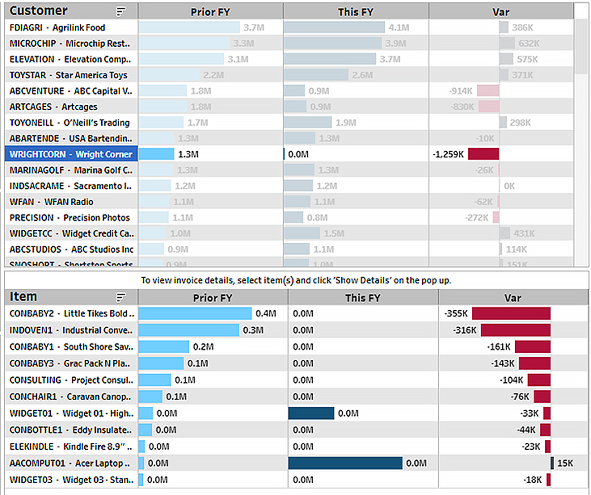Choose CONBABY1 - South Shore Sav.. item

click(72, 346)
